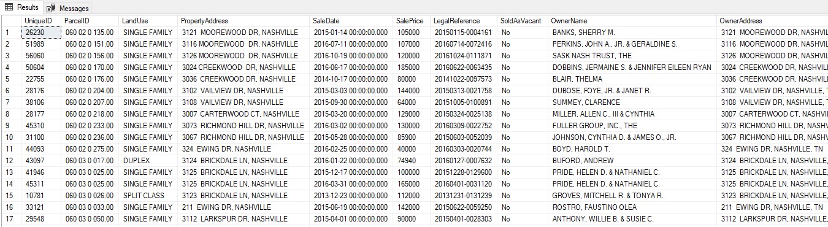The width and height of the screenshot is (828, 227).
Task: Select UniqueID cell 26230
Action: pyautogui.click(x=41, y=33)
